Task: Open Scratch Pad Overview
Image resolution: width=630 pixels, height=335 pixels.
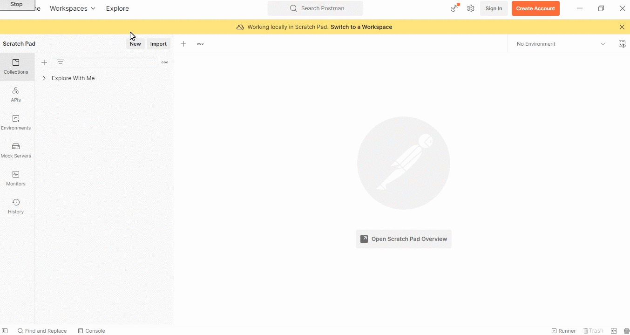Action: 404,239
